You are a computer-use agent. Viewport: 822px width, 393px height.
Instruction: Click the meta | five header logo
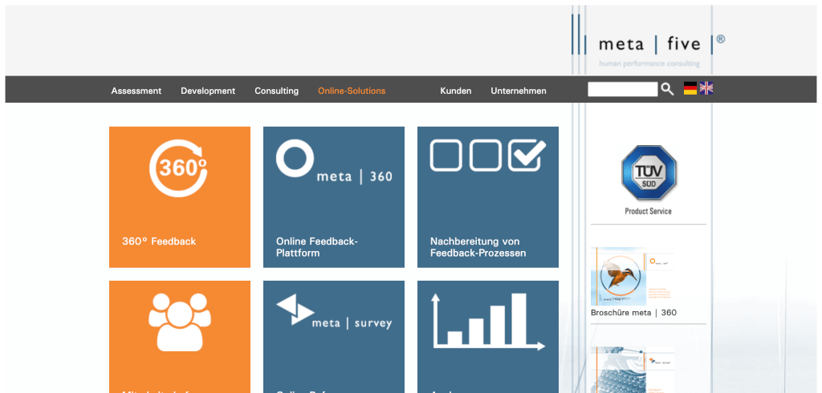pos(649,44)
